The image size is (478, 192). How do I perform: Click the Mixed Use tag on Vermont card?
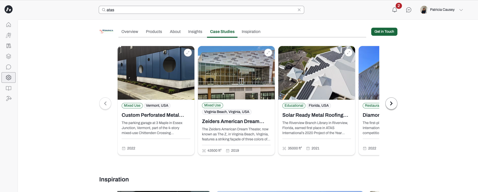tap(132, 106)
